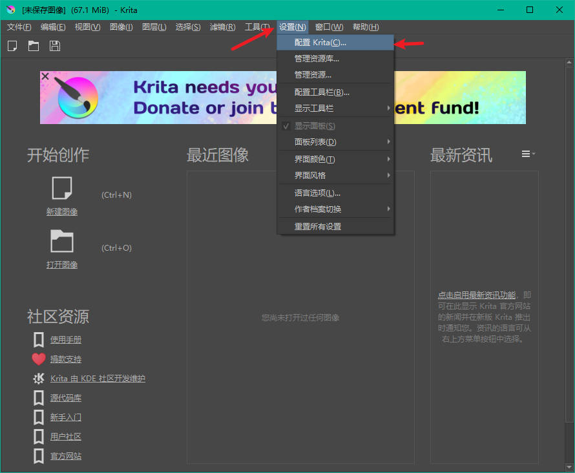Expand the 面板列表 submenu
575x473 pixels.
tap(335, 142)
